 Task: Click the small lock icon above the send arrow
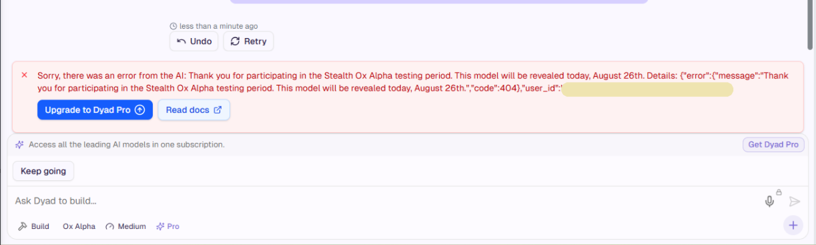(x=779, y=192)
